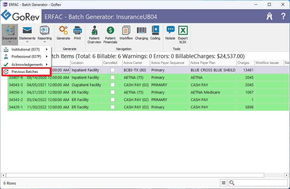This screenshot has width=290, height=189.
Task: Toggle Cancelled checkbox for BCBS-TX row
Action: (113, 70)
